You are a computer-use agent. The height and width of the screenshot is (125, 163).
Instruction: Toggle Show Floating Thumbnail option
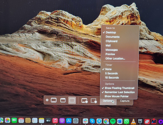tap(120, 88)
